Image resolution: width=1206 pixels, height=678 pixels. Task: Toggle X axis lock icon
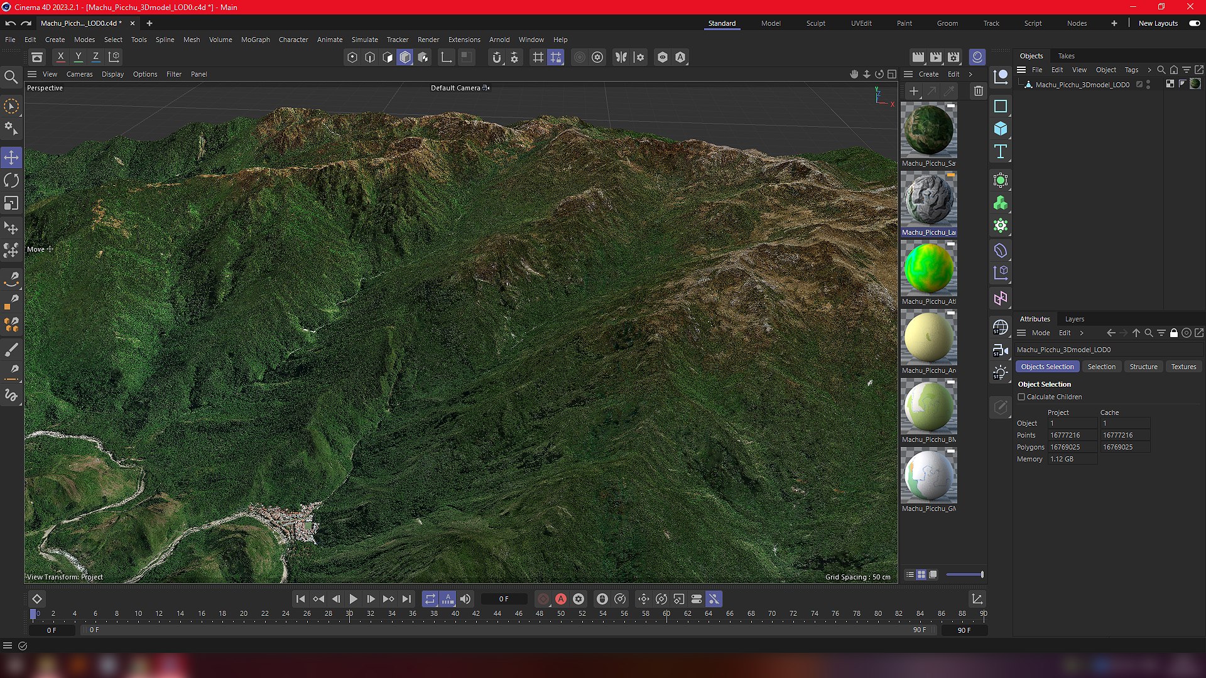pyautogui.click(x=61, y=57)
